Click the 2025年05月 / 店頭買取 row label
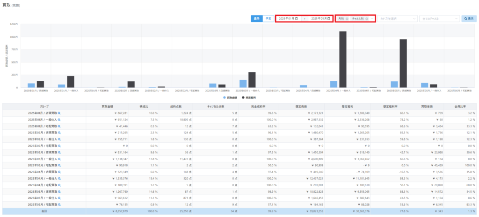The width and height of the screenshot is (479, 217). coord(43,191)
